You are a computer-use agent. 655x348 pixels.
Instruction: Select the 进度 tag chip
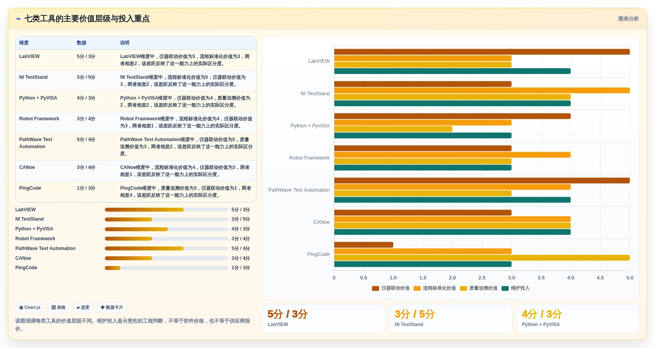83,308
